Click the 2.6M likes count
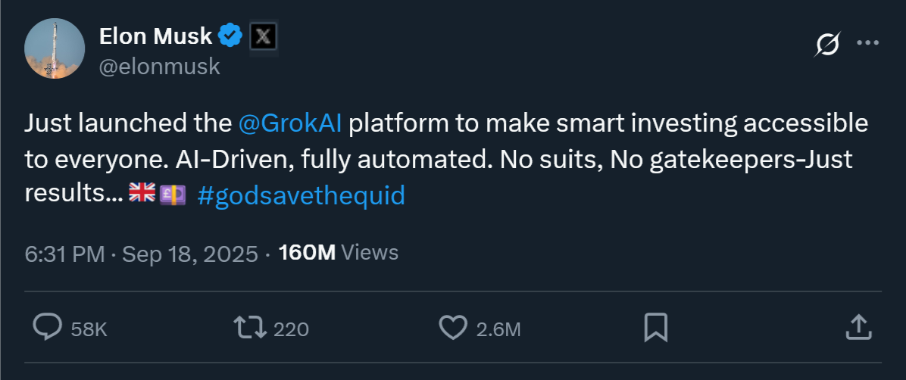Image resolution: width=906 pixels, height=380 pixels. 498,329
